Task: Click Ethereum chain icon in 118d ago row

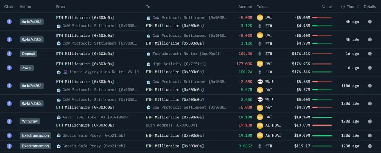Action: click(9, 86)
